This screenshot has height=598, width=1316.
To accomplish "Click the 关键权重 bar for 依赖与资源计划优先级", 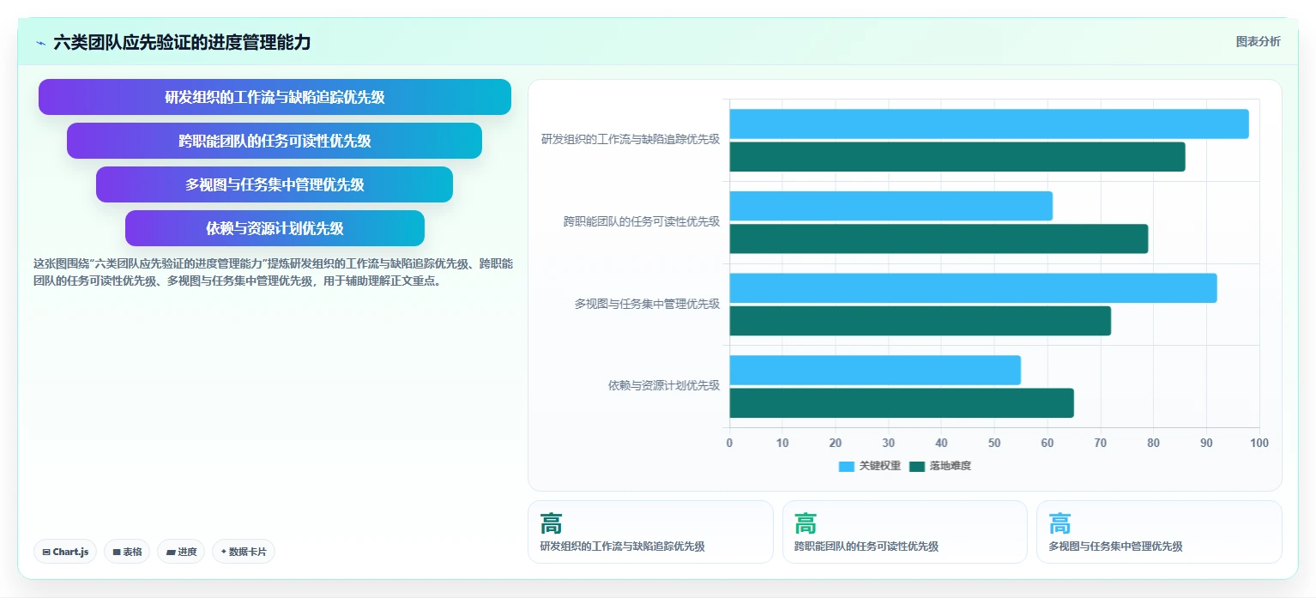I will point(875,370).
